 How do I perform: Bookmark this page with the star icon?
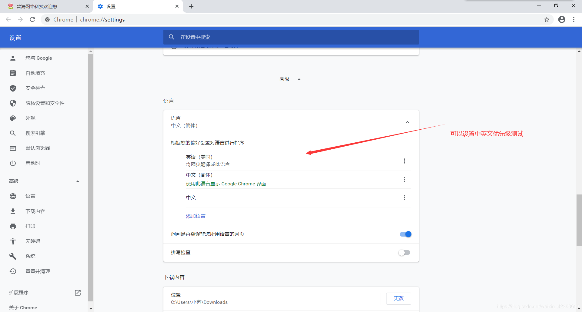(x=547, y=20)
